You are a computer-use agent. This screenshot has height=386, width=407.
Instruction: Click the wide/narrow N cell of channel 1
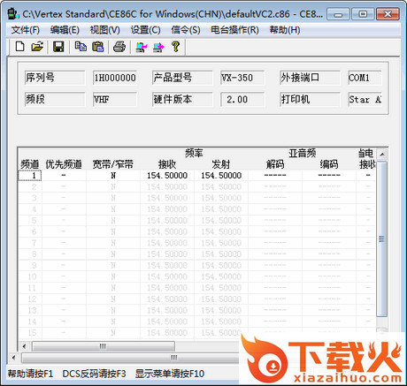pos(113,176)
